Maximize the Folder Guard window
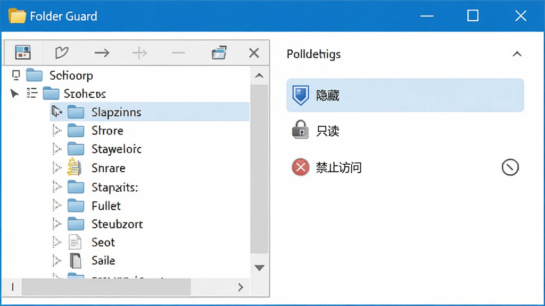This screenshot has width=545, height=306. pyautogui.click(x=473, y=15)
